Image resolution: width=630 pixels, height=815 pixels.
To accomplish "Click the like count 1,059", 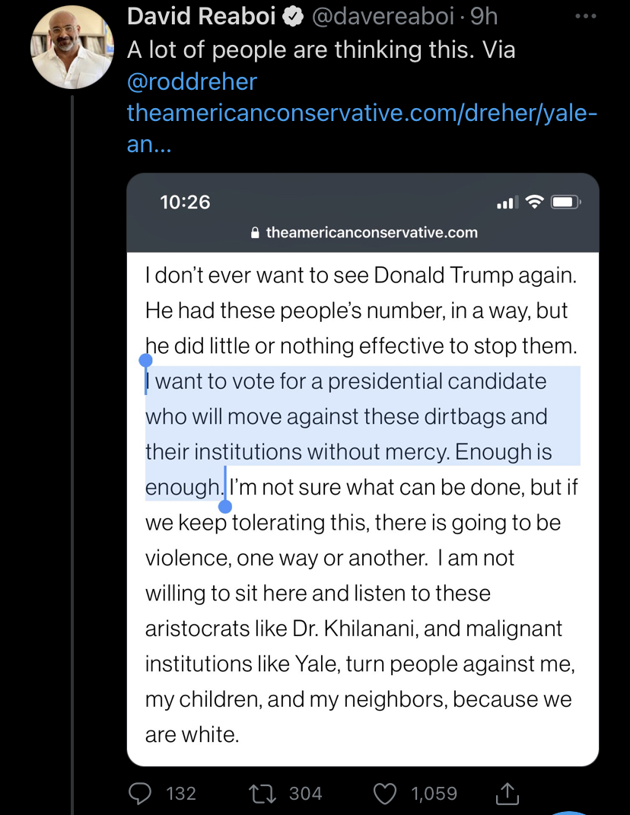I will [x=434, y=794].
